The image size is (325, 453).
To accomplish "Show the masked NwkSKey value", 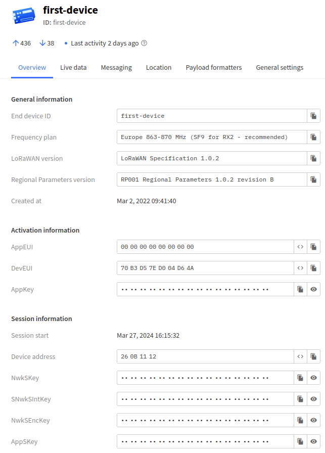I will click(x=313, y=378).
